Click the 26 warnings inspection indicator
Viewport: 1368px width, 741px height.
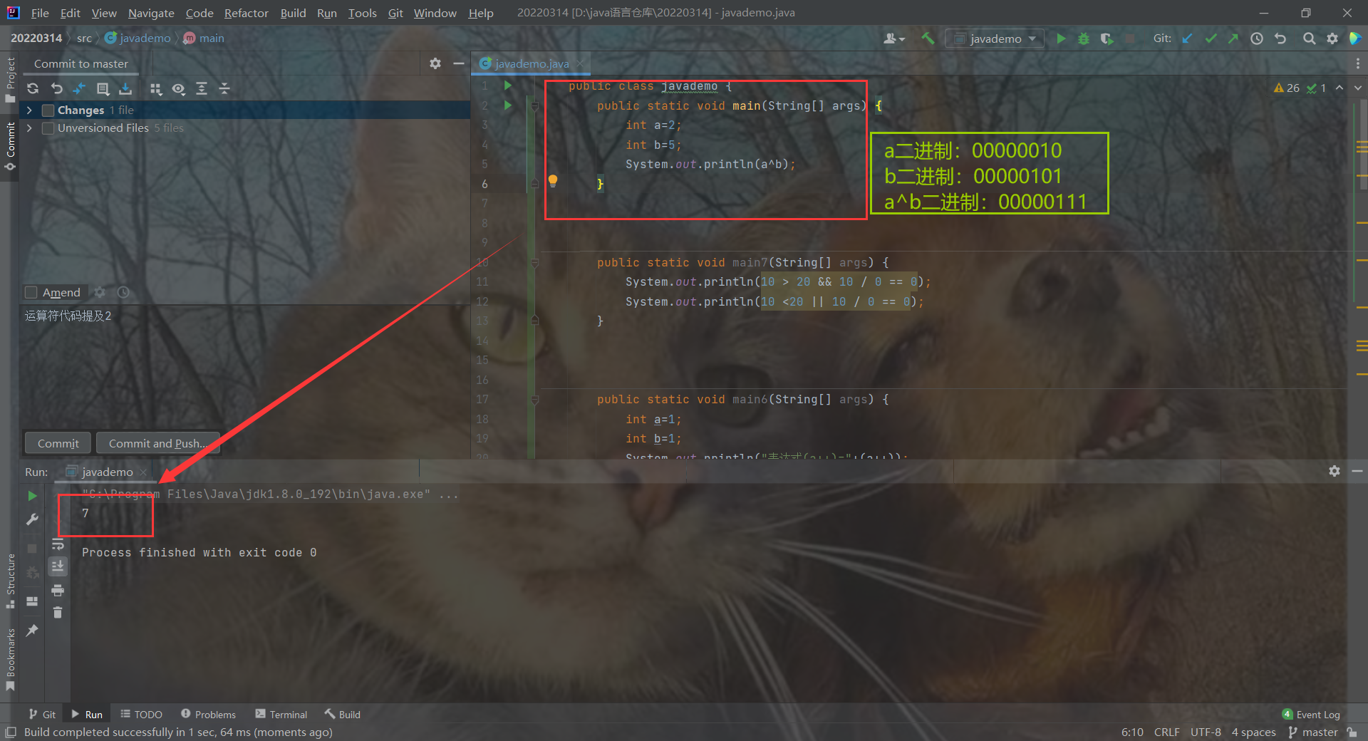pyautogui.click(x=1287, y=88)
